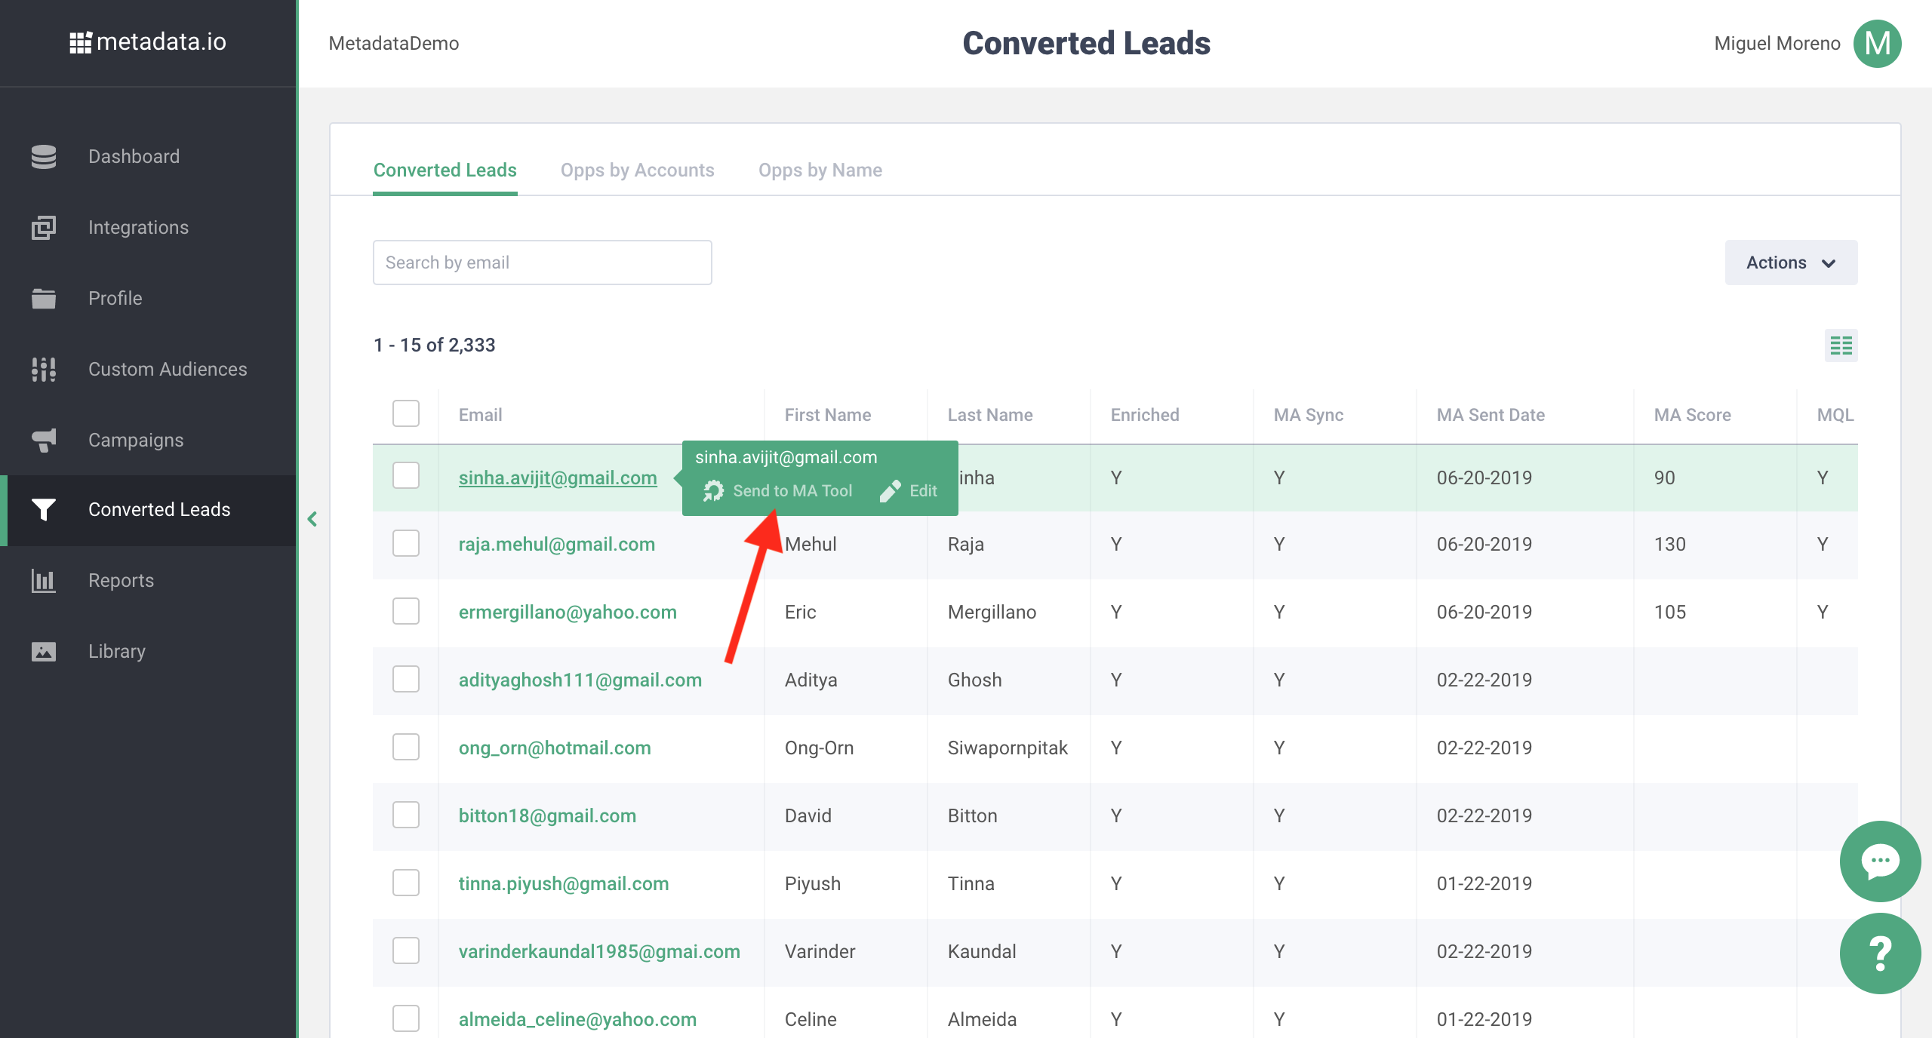
Task: Open the ermergillano@yahoo.com email link
Action: tap(567, 612)
